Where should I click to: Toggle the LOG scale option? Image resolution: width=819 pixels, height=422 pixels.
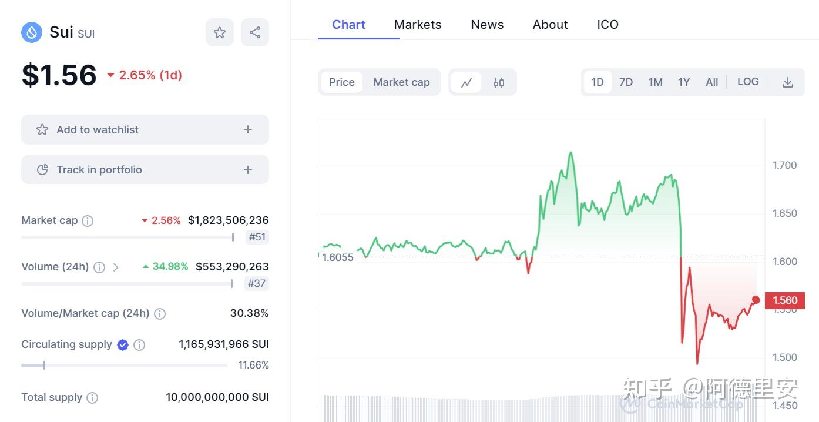[748, 82]
